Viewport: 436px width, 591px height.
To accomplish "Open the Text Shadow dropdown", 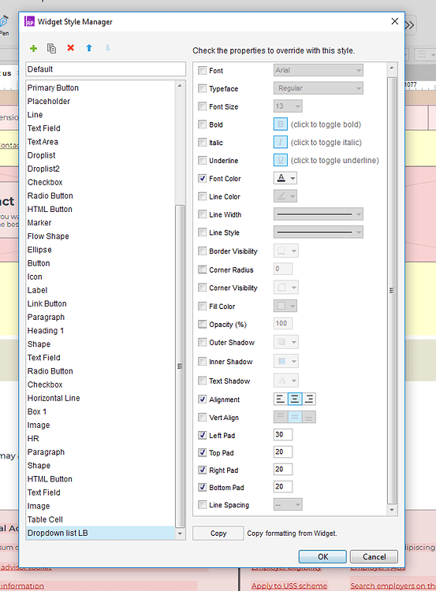I will 286,381.
